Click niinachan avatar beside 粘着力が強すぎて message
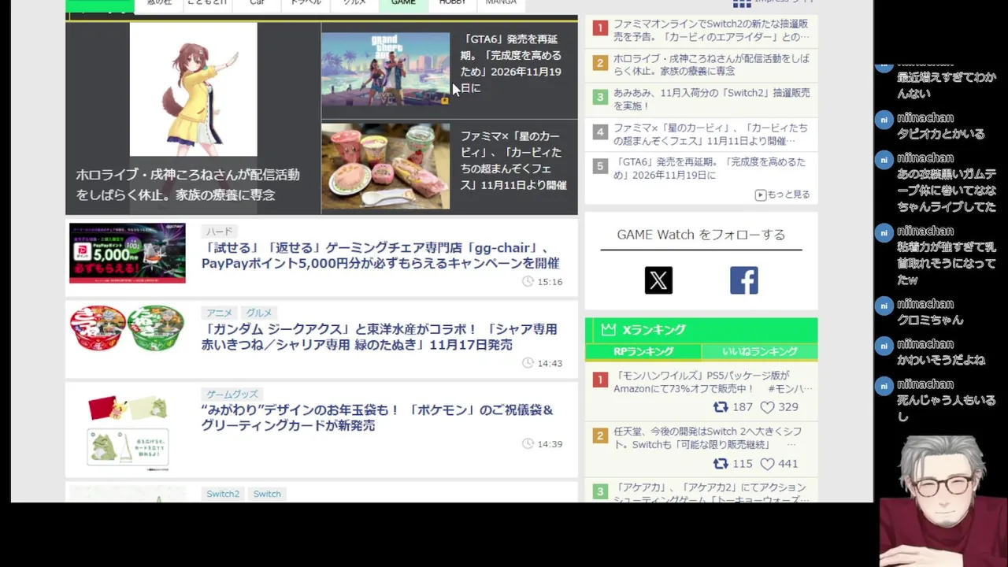 [x=884, y=232]
